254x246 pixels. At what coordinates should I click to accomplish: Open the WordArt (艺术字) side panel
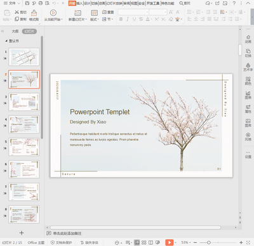[x=248, y=67]
